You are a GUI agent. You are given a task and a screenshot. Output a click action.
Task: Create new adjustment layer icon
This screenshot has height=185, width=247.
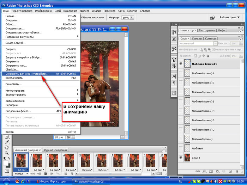(218, 171)
